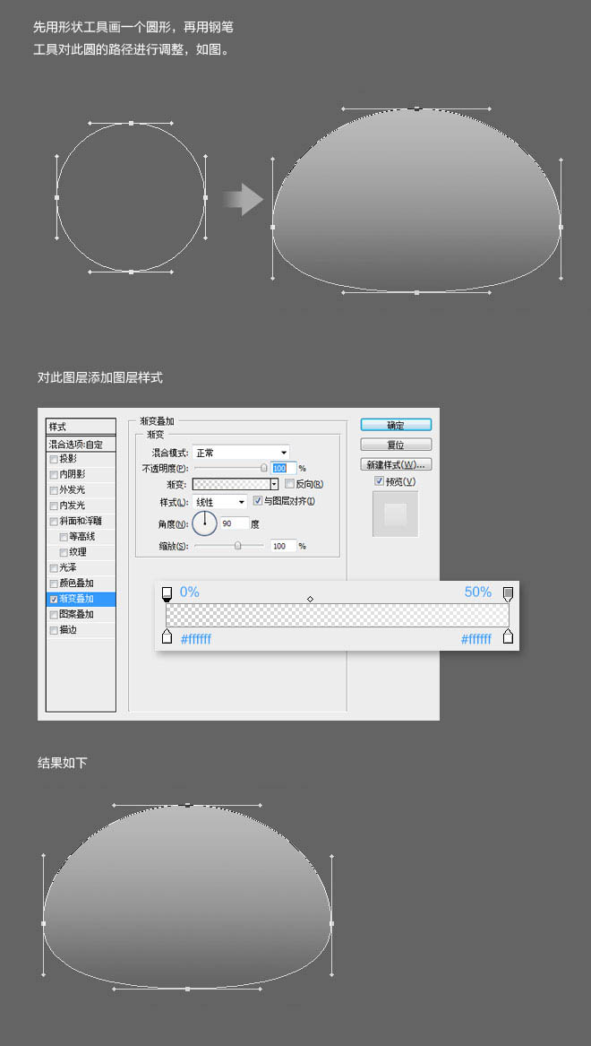Click the '对此图层添加图层样式' heading text
Screen dimensions: 591x1046
click(x=100, y=377)
